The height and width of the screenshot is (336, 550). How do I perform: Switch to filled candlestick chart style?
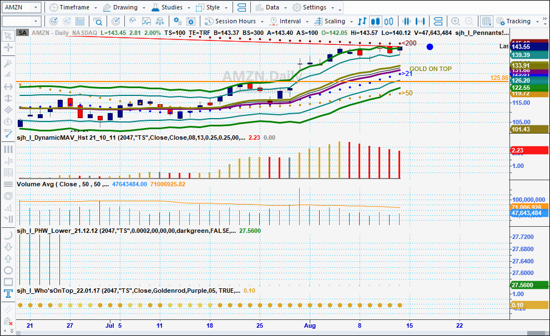point(375,22)
